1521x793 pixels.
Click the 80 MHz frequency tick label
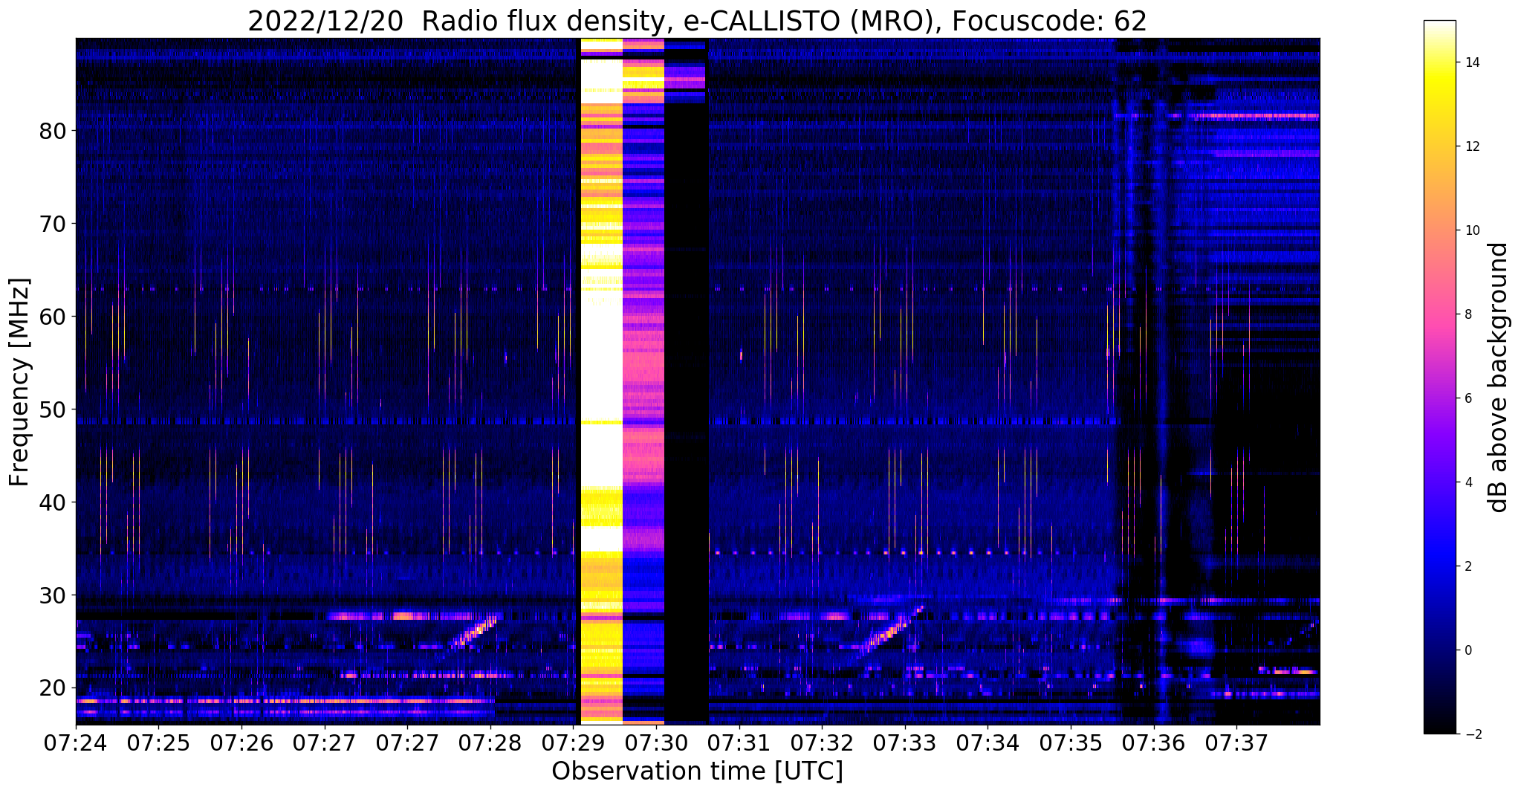52,130
